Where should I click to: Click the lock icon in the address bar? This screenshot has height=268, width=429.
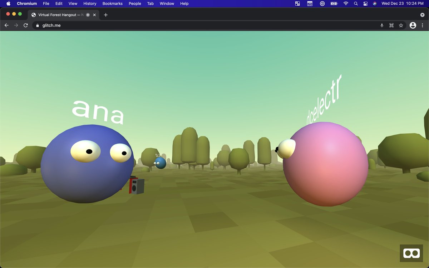click(37, 25)
